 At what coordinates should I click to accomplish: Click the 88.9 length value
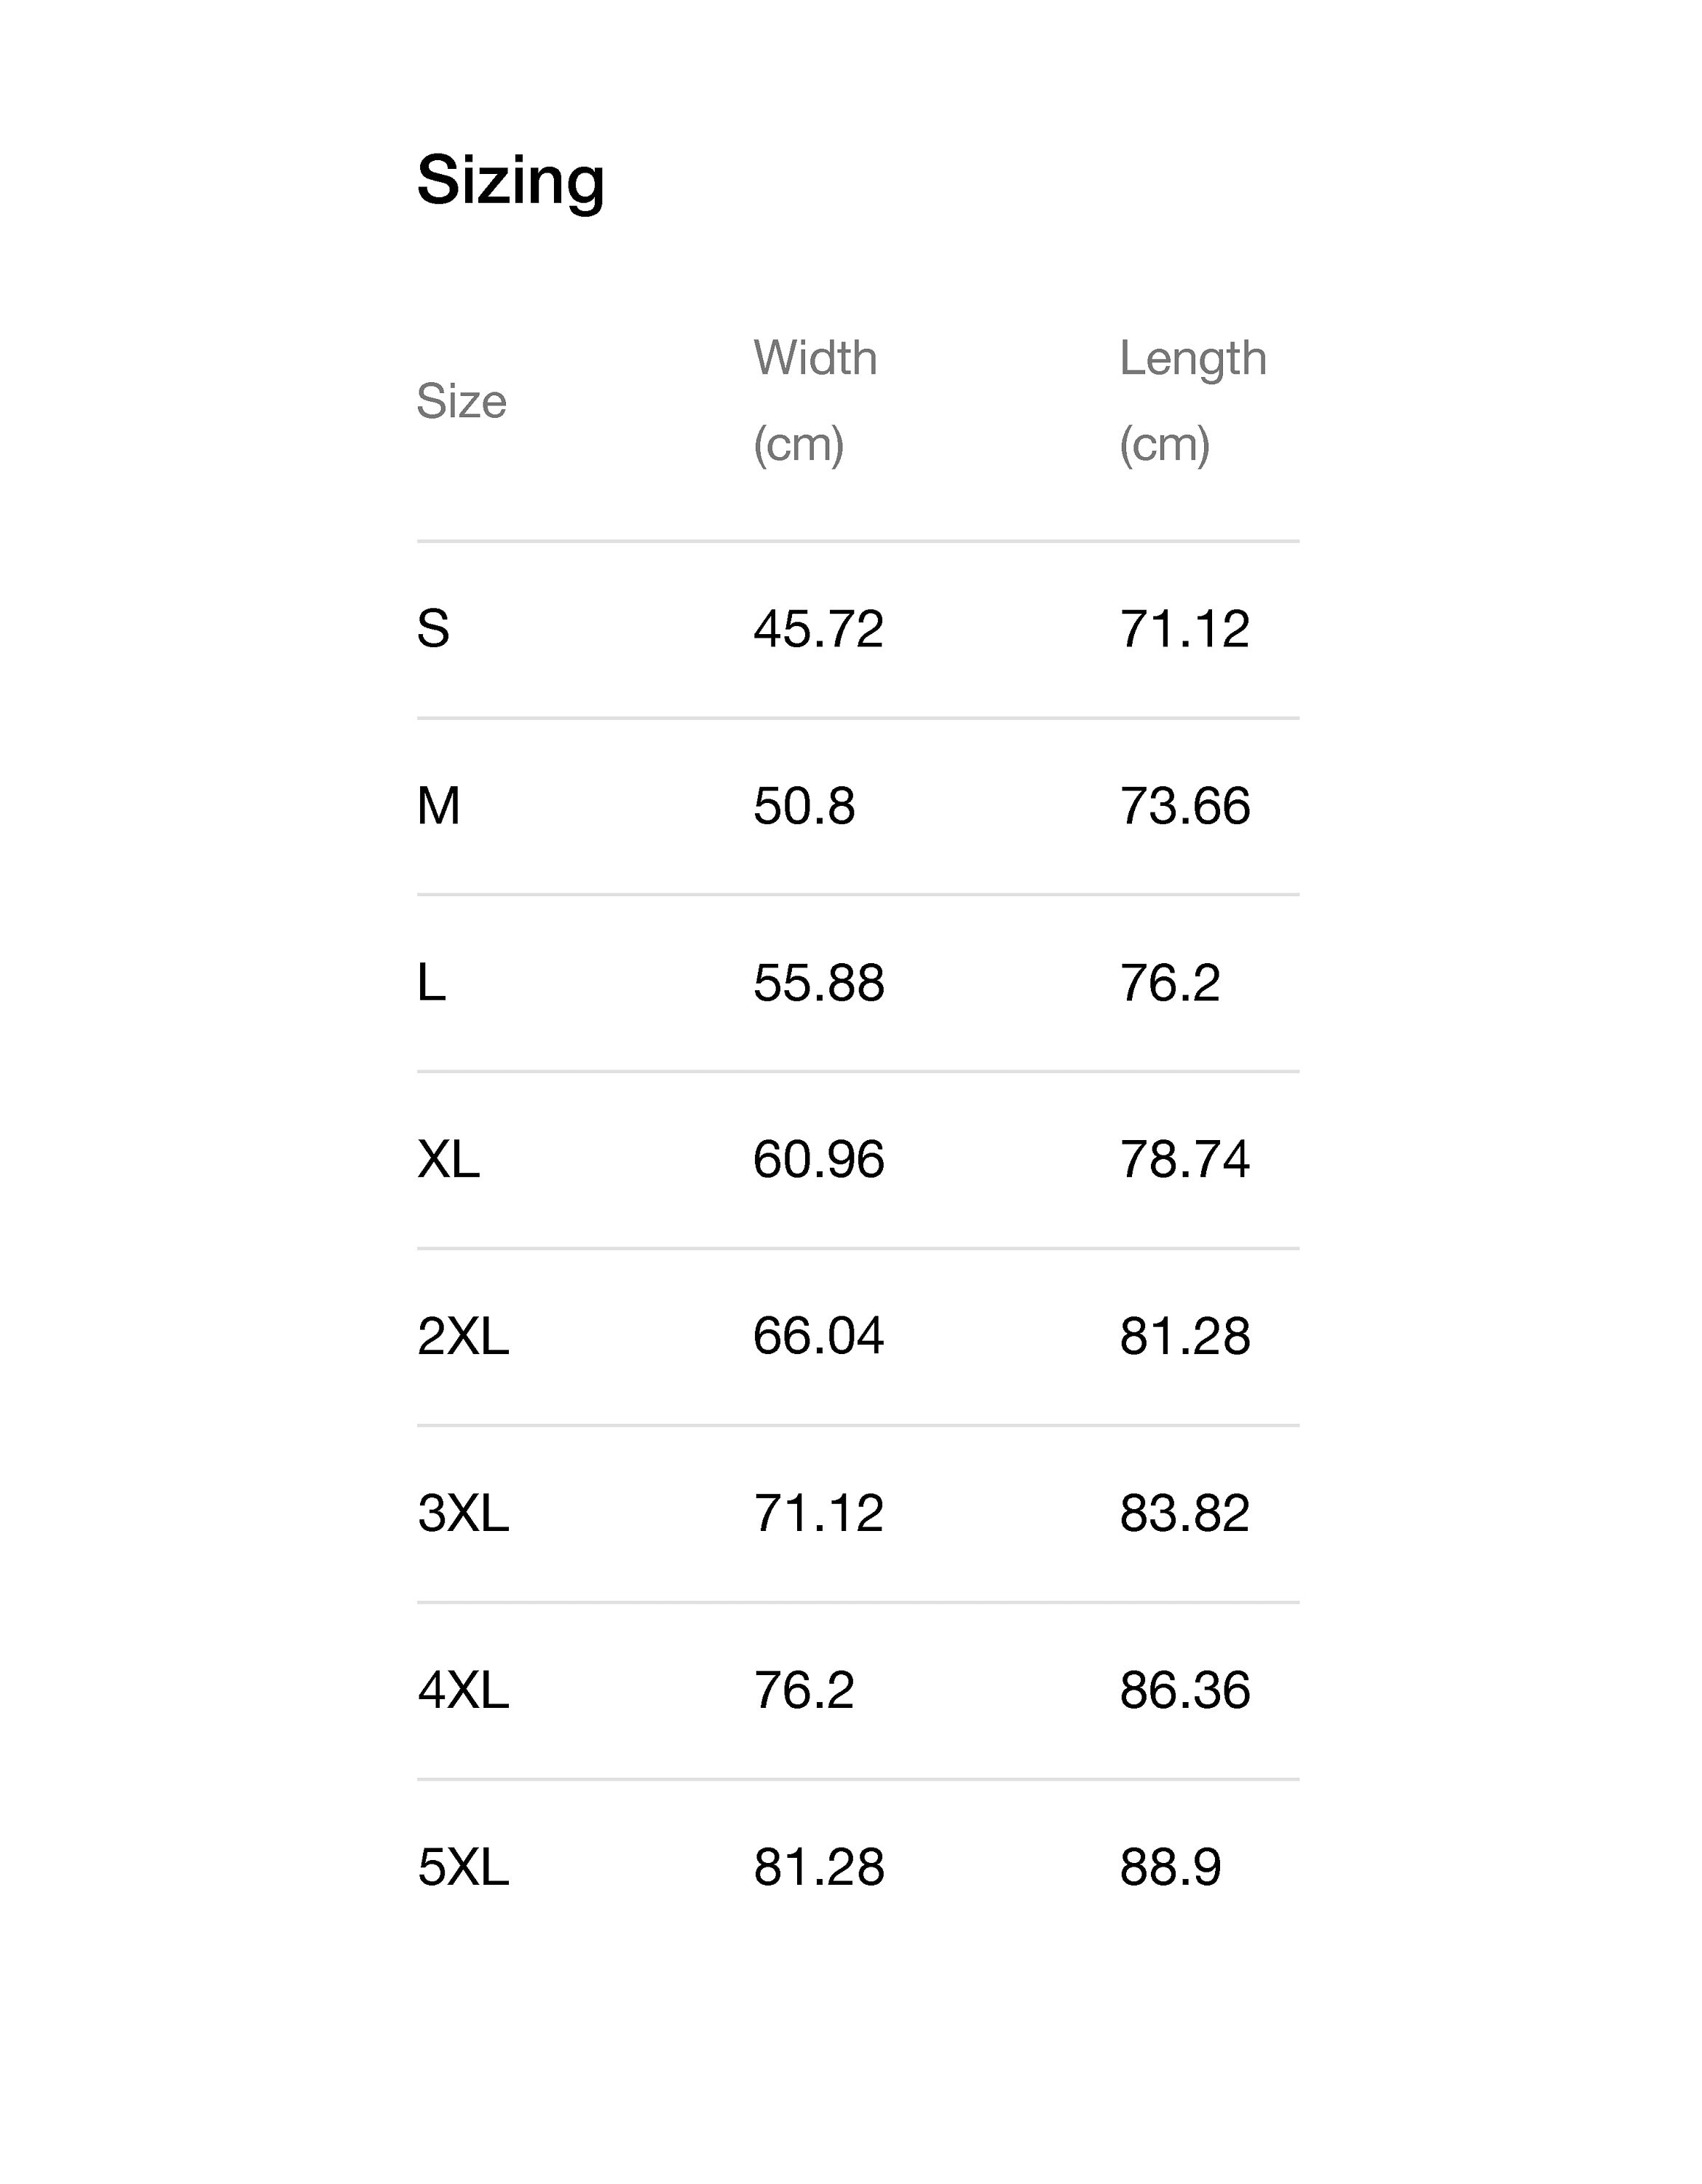[x=1170, y=1867]
